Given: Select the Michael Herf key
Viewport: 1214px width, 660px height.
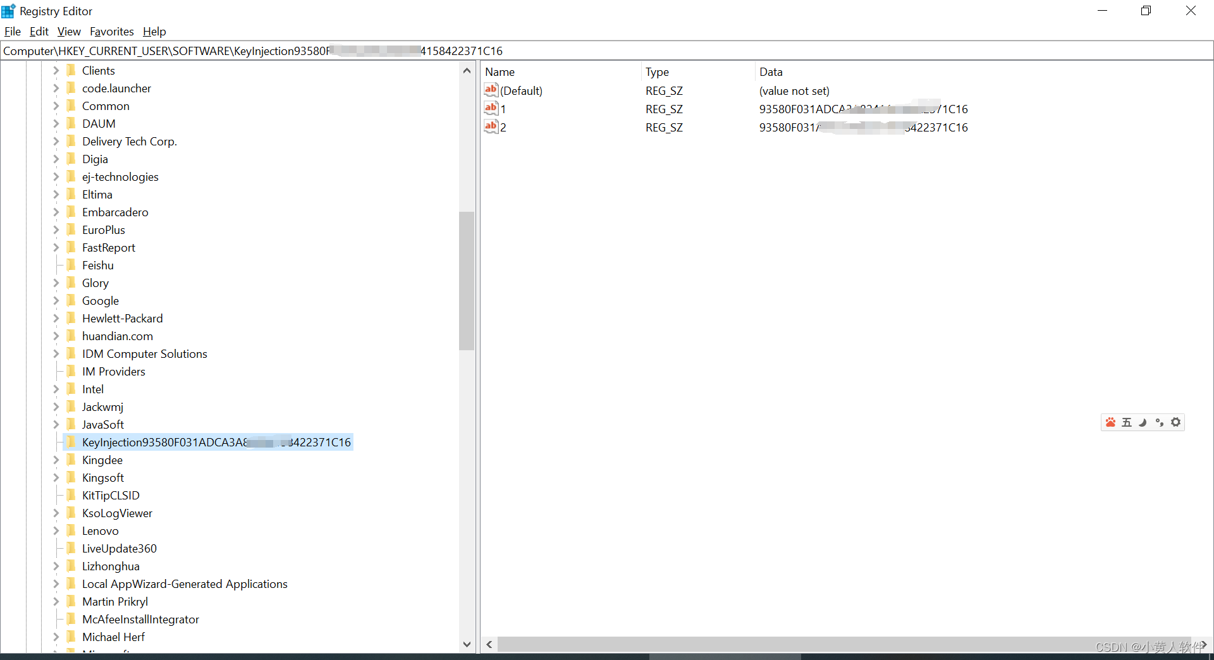Looking at the screenshot, I should pyautogui.click(x=114, y=637).
